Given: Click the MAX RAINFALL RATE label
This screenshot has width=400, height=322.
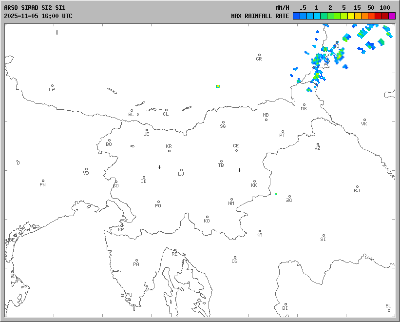Looking at the screenshot, I should (x=260, y=16).
